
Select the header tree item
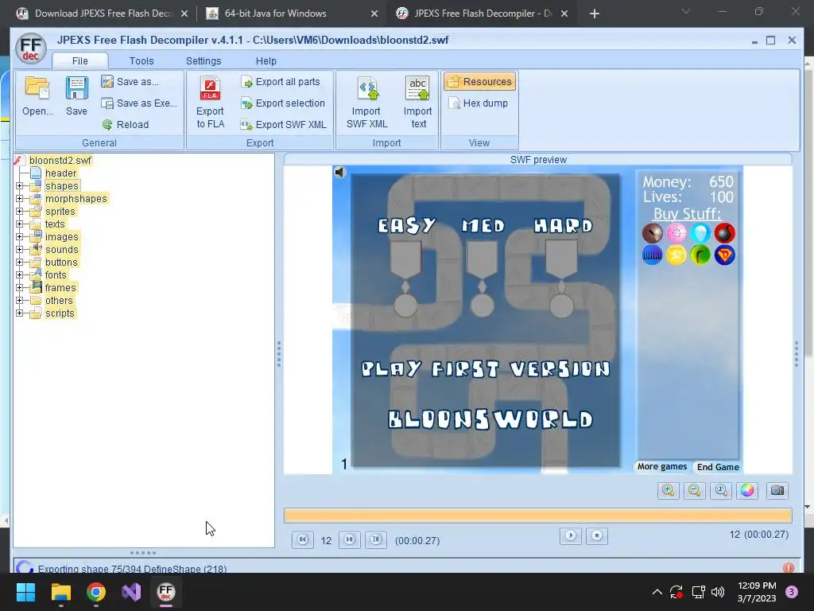pos(60,173)
